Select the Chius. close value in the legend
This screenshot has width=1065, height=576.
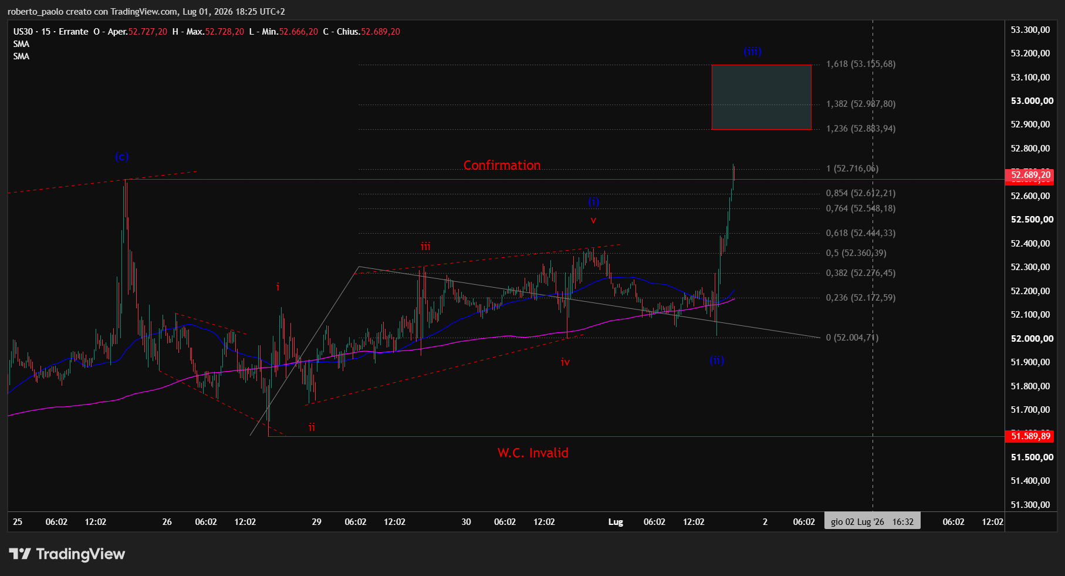click(x=380, y=32)
